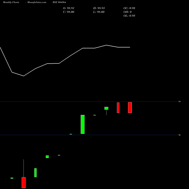Click the "L: 98.00" low value
Screen dimensions: 189x189
[99, 12]
